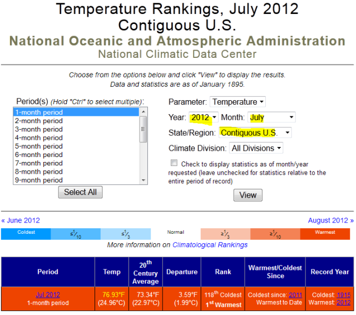Select 2-month period option
The image size is (356, 315).
click(x=76, y=121)
